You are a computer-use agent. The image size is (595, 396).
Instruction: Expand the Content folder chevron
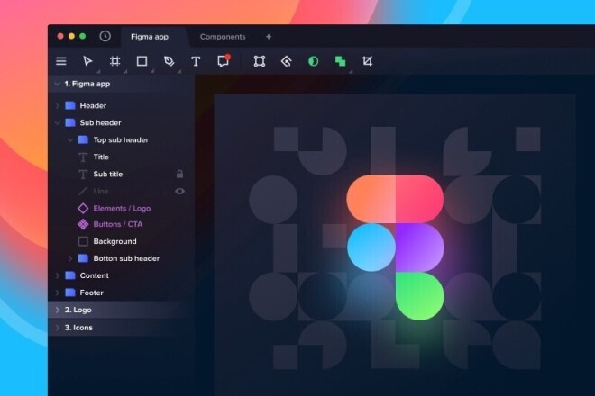pyautogui.click(x=58, y=275)
